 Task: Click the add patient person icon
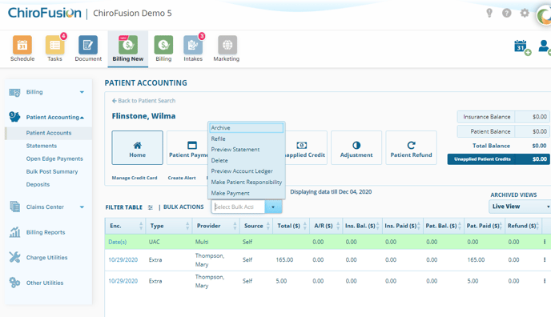point(545,47)
